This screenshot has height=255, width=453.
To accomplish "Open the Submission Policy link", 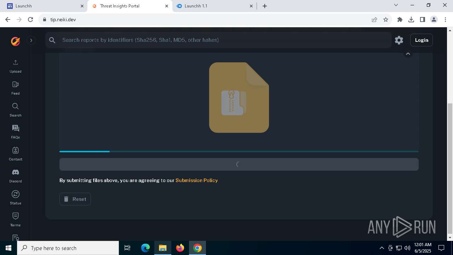I will point(196,180).
